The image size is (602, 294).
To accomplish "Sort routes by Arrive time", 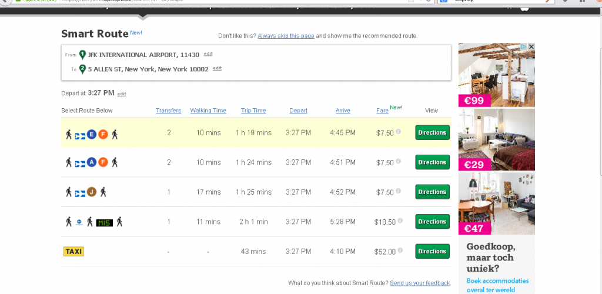I will point(343,111).
